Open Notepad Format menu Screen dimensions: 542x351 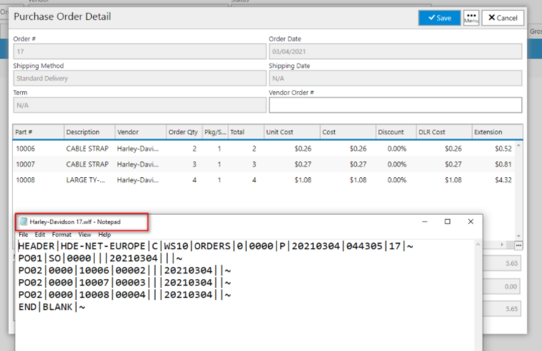(62, 234)
